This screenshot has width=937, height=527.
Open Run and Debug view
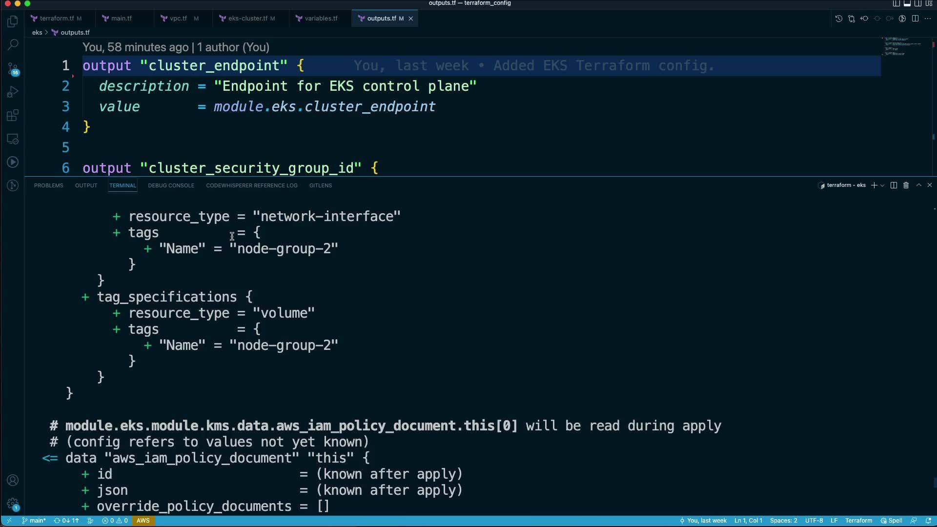[x=13, y=92]
